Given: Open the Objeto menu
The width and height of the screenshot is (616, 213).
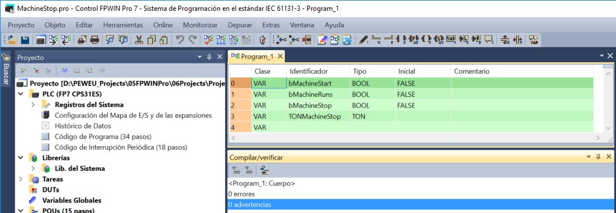Looking at the screenshot, I should click(x=55, y=24).
